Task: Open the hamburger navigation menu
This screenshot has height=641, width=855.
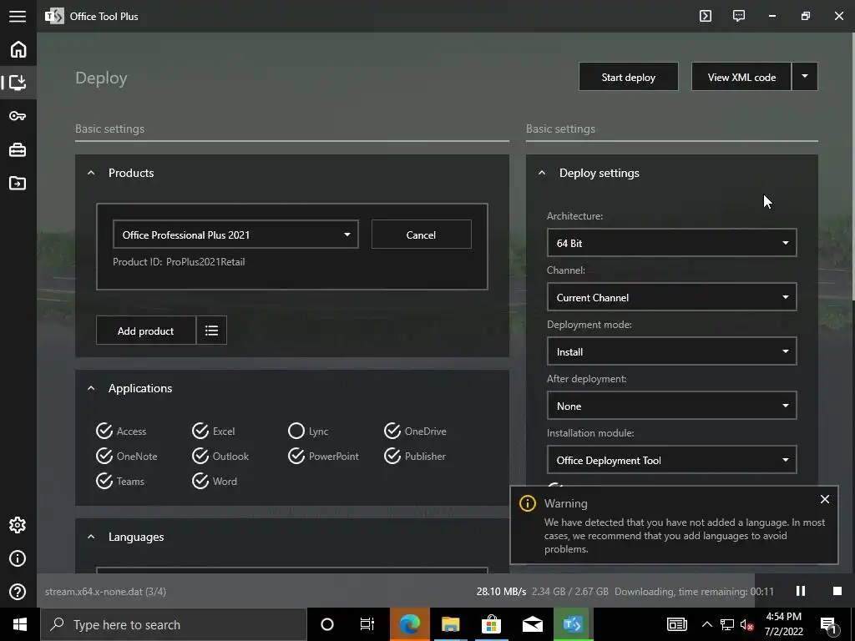Action: point(18,17)
